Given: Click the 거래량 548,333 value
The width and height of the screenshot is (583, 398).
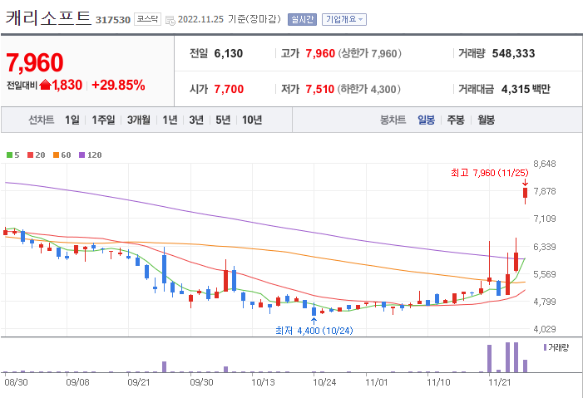Looking at the screenshot, I should pos(513,53).
